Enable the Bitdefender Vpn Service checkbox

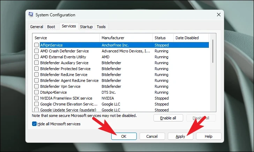(36, 86)
